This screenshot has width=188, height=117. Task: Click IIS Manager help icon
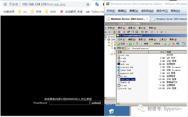142,32
